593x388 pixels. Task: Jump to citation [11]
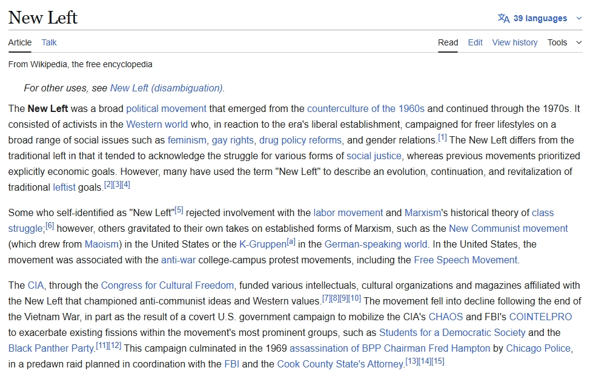coord(102,346)
